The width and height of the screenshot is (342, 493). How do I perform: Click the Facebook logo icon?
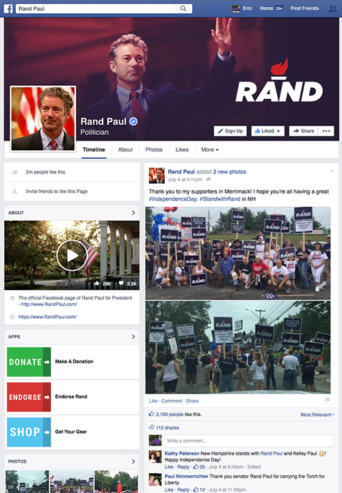point(8,8)
